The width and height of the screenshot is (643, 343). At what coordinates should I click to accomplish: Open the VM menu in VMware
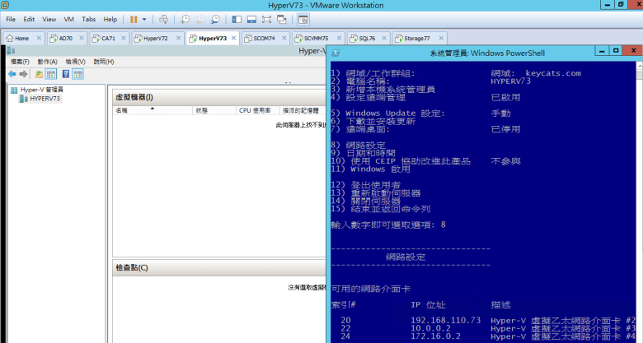pos(68,18)
